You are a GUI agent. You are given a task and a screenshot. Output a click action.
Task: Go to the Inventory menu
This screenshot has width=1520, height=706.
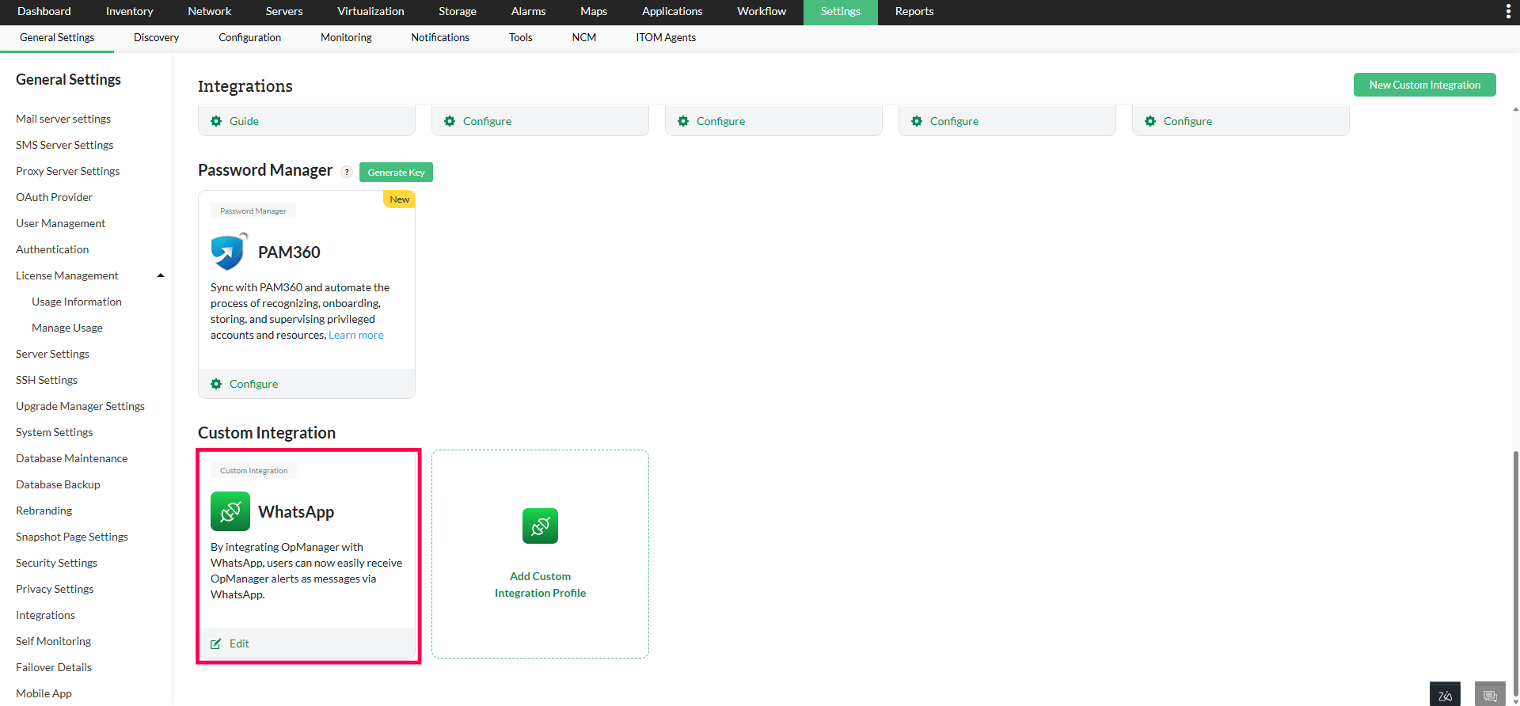pos(130,12)
